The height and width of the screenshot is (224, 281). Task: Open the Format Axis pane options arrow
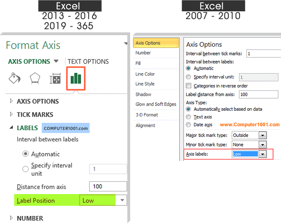point(126,43)
